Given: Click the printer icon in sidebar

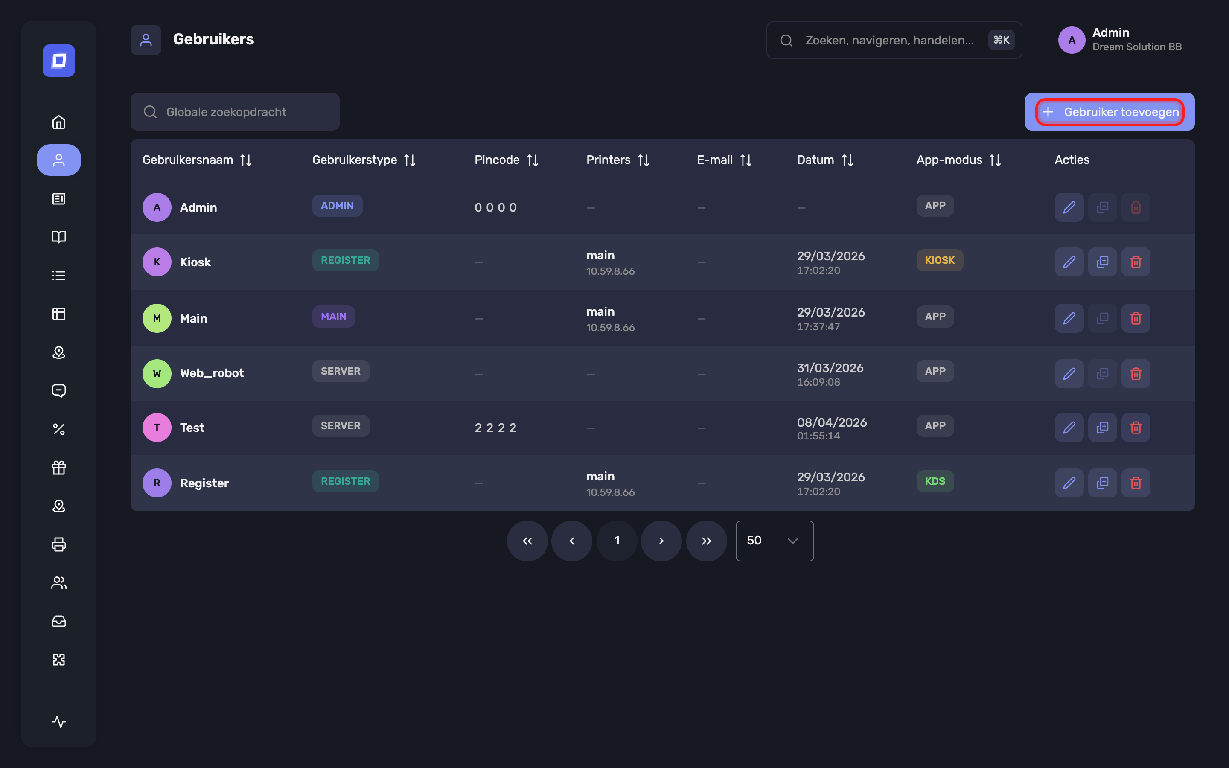Looking at the screenshot, I should coord(59,544).
